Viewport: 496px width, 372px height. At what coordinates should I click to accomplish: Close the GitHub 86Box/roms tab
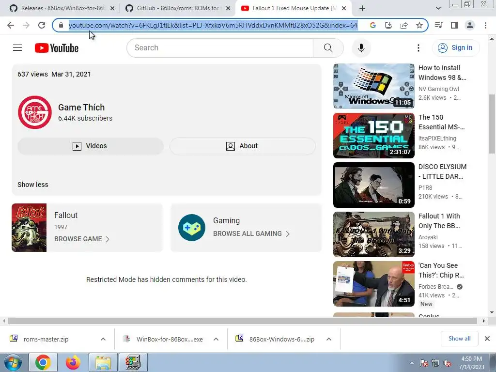pos(228,8)
